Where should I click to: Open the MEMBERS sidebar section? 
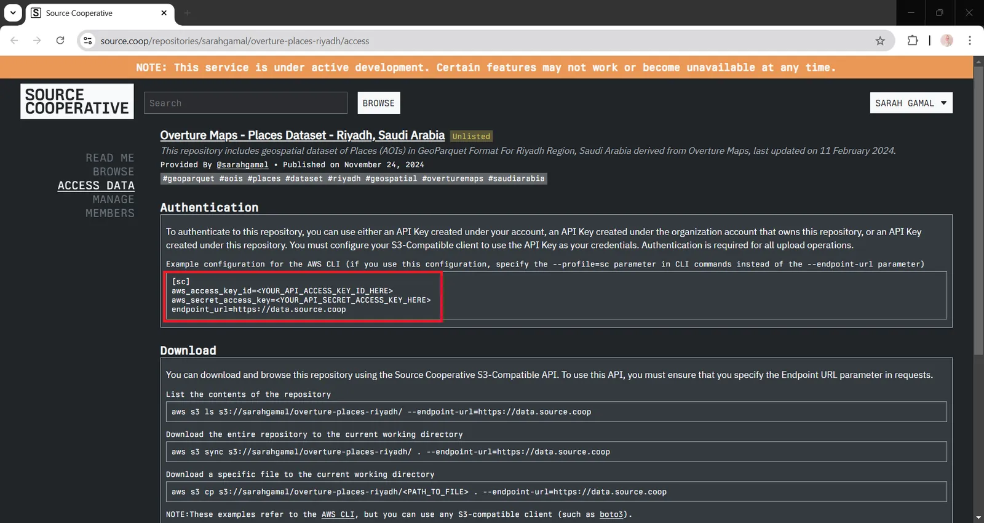109,214
